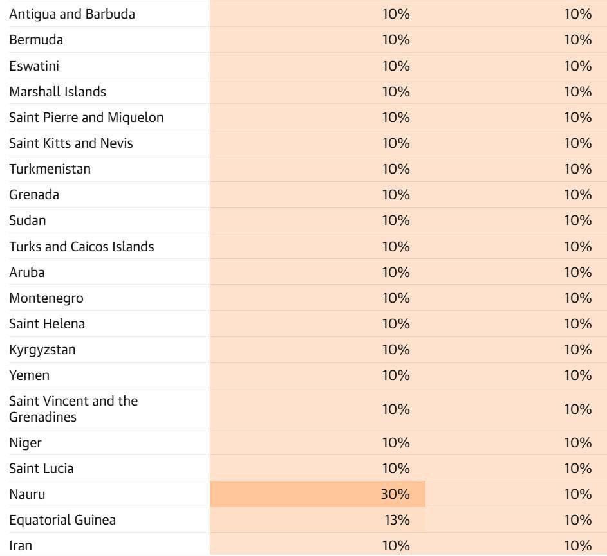
Task: Click the Sudan country name
Action: tap(28, 220)
